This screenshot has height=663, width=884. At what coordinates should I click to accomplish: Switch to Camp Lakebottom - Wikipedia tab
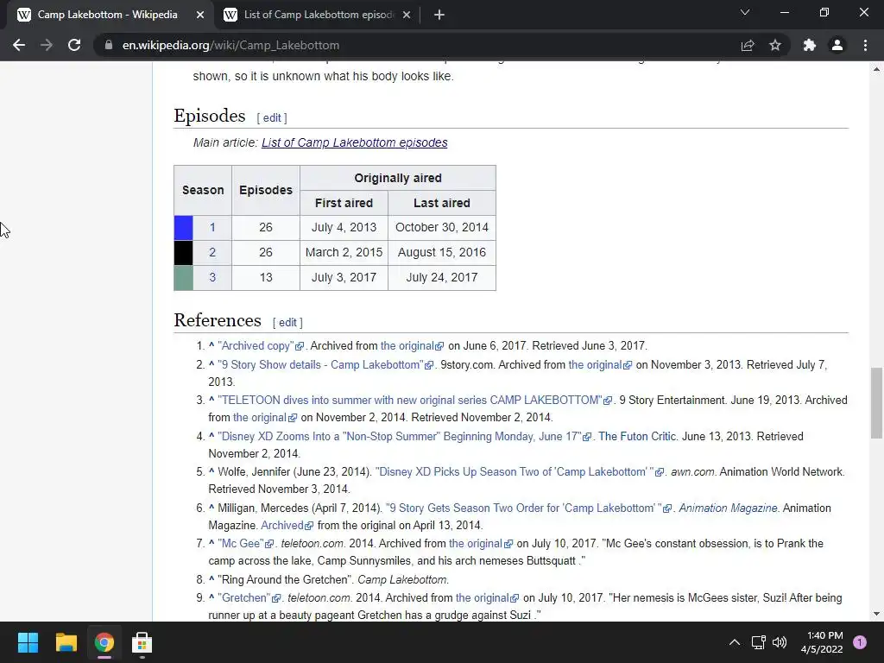(x=107, y=16)
